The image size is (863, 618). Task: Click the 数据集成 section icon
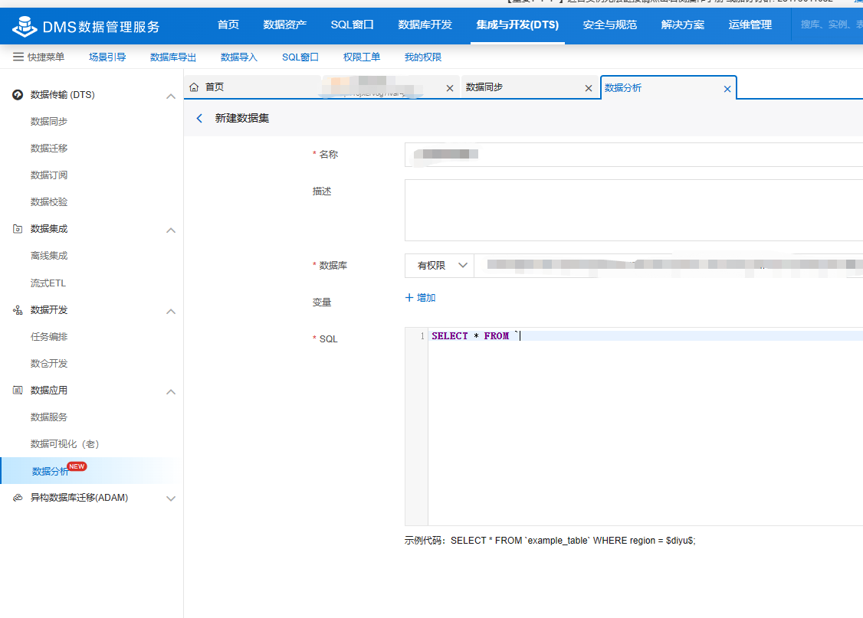pos(18,229)
